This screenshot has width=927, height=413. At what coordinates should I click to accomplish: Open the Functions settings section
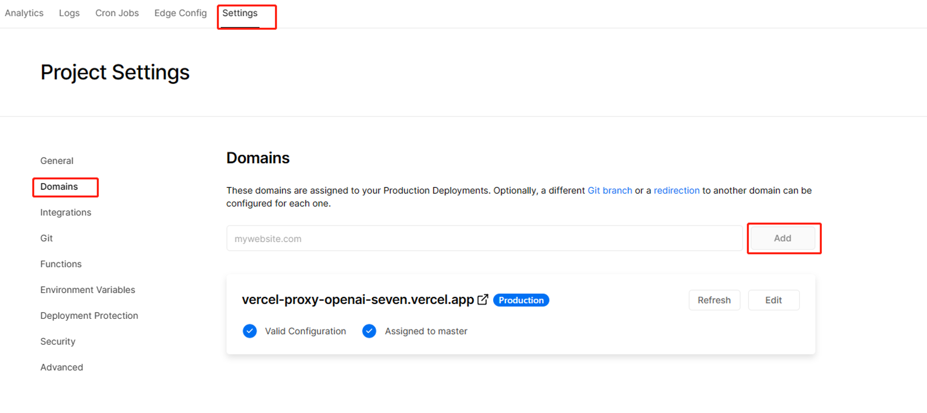(61, 264)
